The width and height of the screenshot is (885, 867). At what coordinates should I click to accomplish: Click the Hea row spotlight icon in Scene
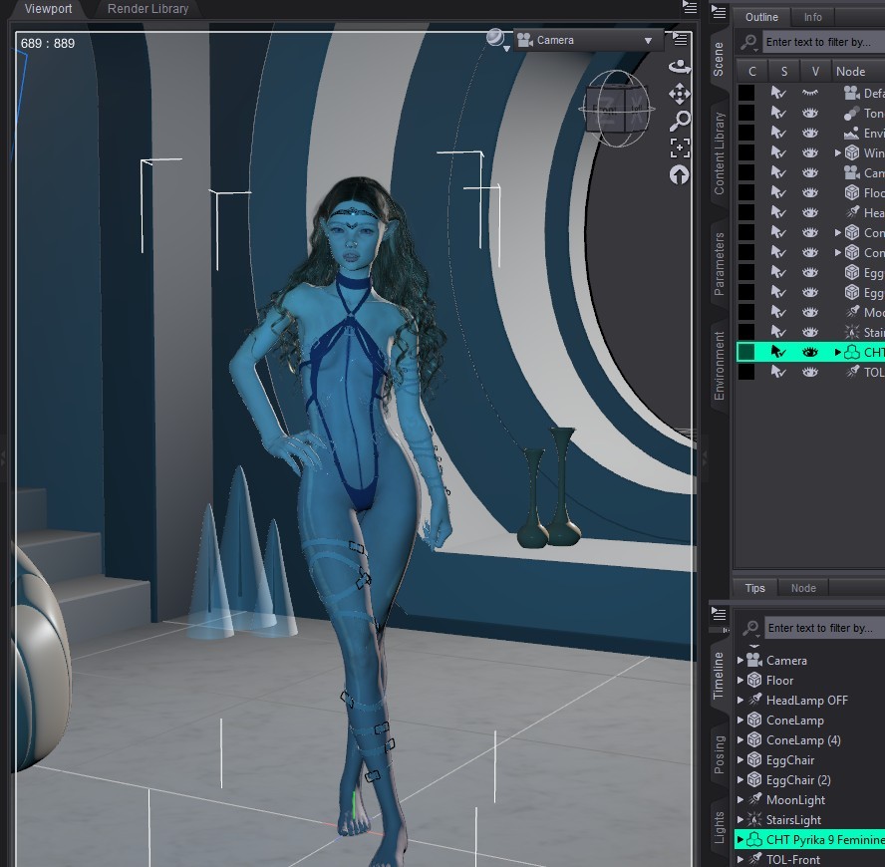pyautogui.click(x=852, y=212)
